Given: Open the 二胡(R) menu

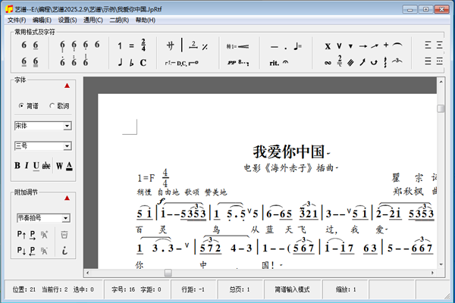Looking at the screenshot, I should (x=119, y=20).
